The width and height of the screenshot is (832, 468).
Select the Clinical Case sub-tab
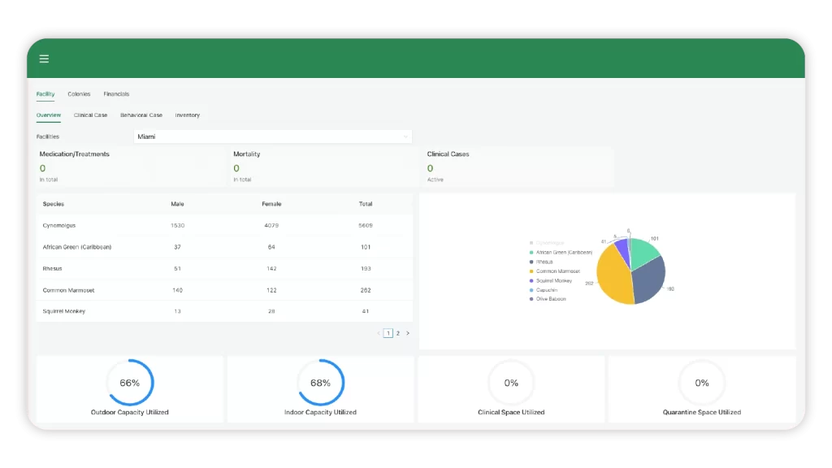tap(90, 115)
